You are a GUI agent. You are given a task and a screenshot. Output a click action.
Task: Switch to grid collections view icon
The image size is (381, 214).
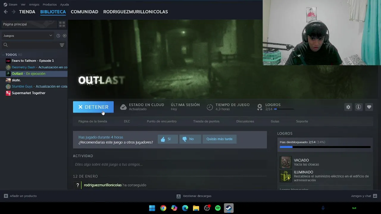coord(62,24)
